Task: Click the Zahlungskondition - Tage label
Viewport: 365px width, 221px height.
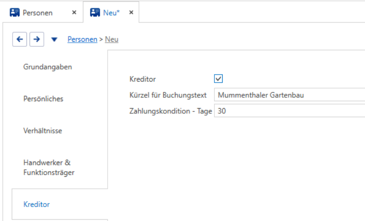Action: tap(171, 111)
